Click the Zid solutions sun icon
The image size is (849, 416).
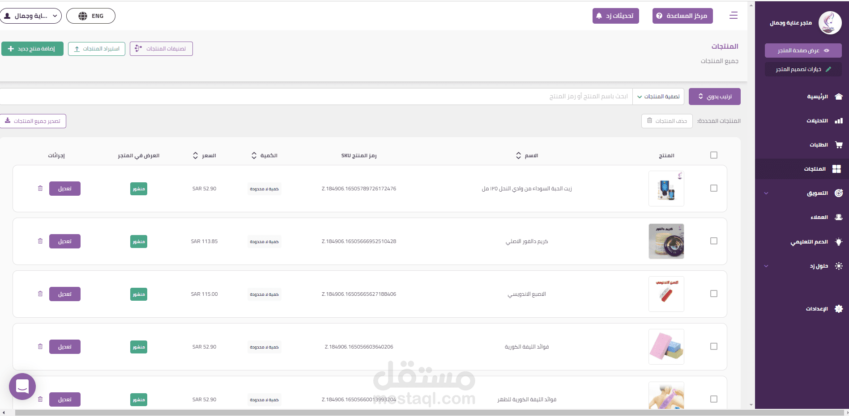pyautogui.click(x=839, y=266)
